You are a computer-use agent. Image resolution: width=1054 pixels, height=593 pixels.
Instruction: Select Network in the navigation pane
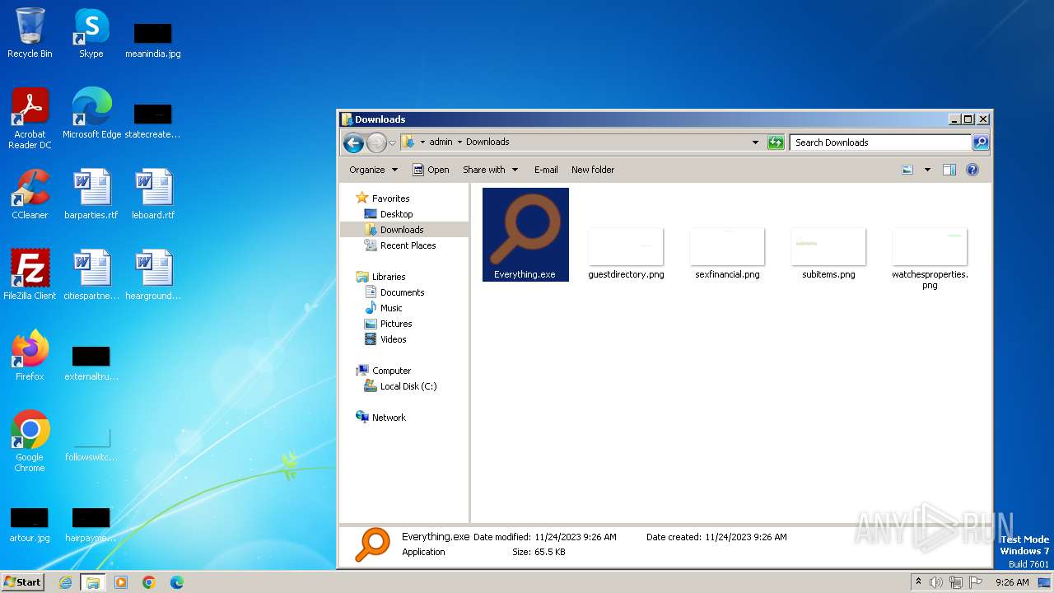pos(389,418)
